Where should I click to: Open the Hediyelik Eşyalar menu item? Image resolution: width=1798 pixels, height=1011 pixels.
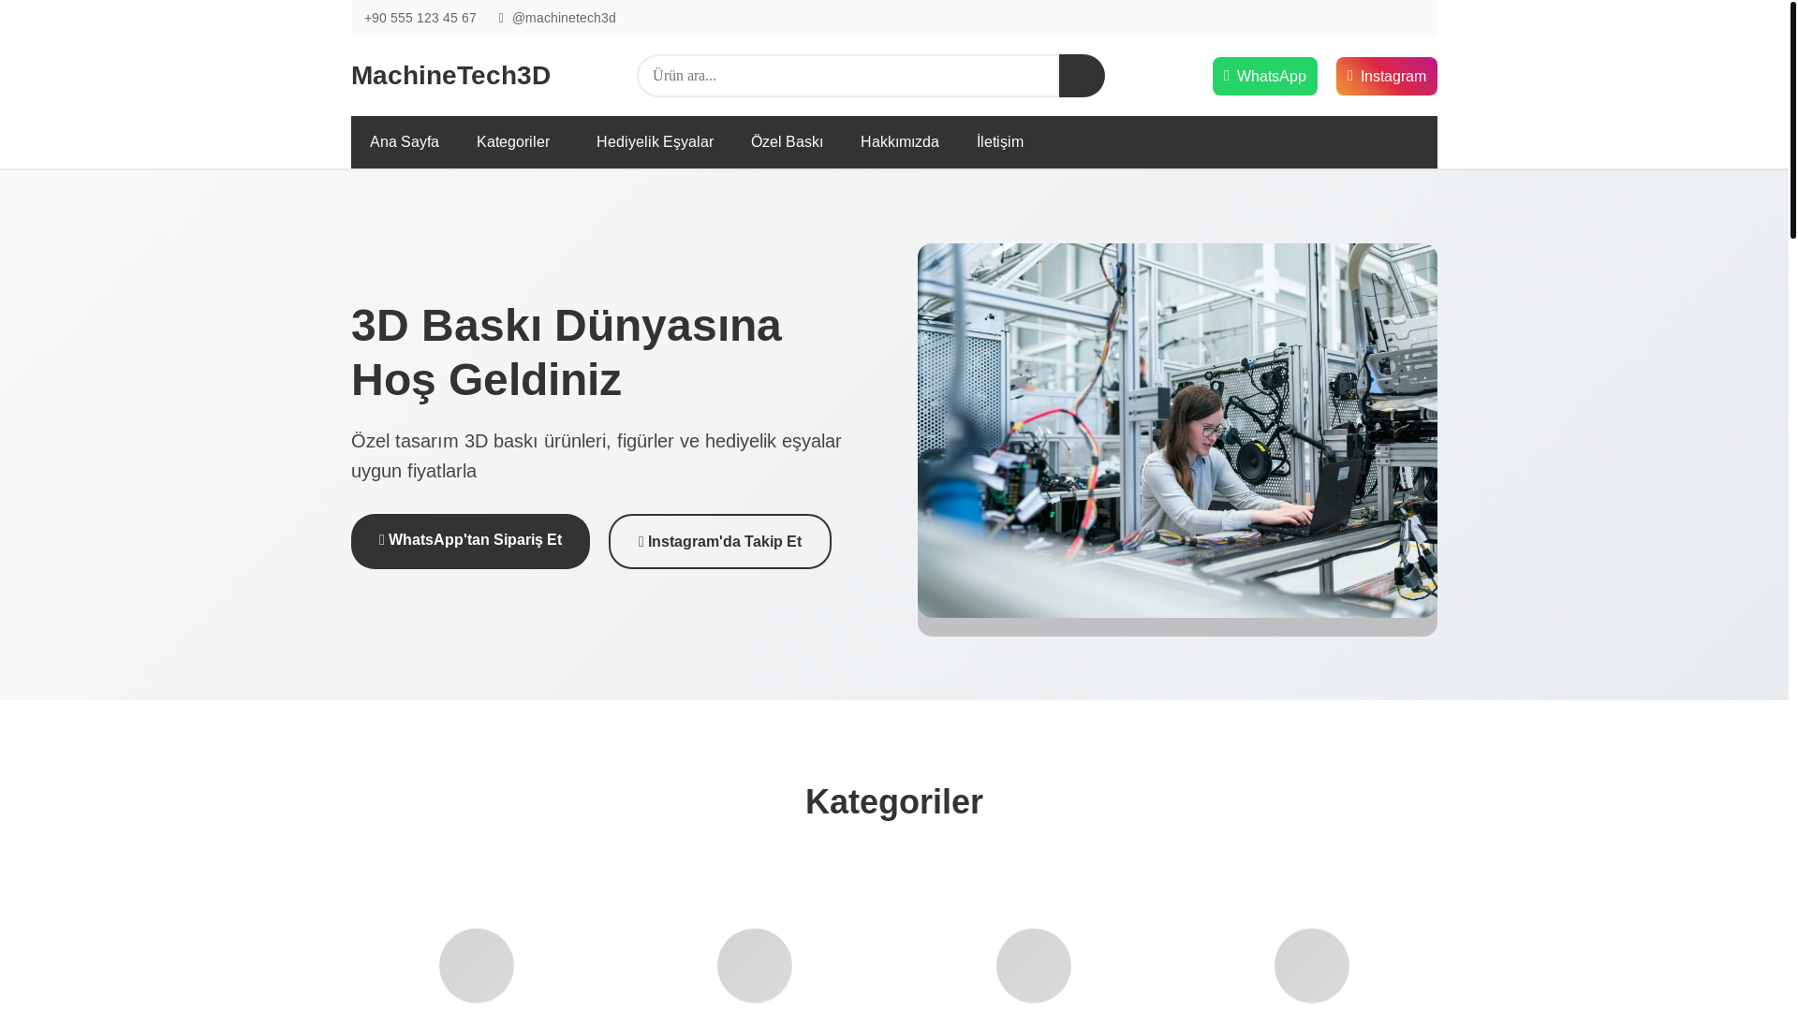tap(655, 142)
